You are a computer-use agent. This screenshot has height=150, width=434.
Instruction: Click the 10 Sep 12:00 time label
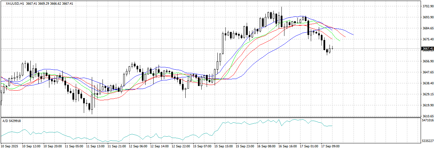coord(31,146)
